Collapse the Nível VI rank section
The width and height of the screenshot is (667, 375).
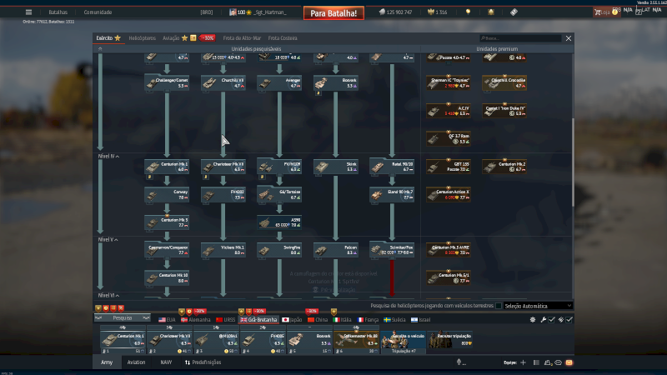point(108,295)
